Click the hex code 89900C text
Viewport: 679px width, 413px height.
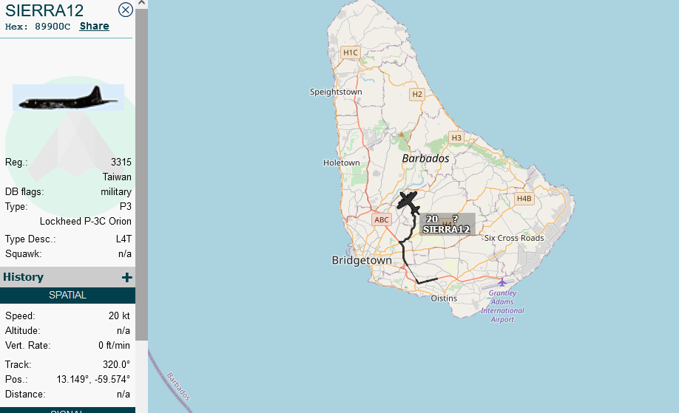(53, 27)
